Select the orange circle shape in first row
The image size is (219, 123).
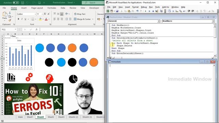pos(72,48)
